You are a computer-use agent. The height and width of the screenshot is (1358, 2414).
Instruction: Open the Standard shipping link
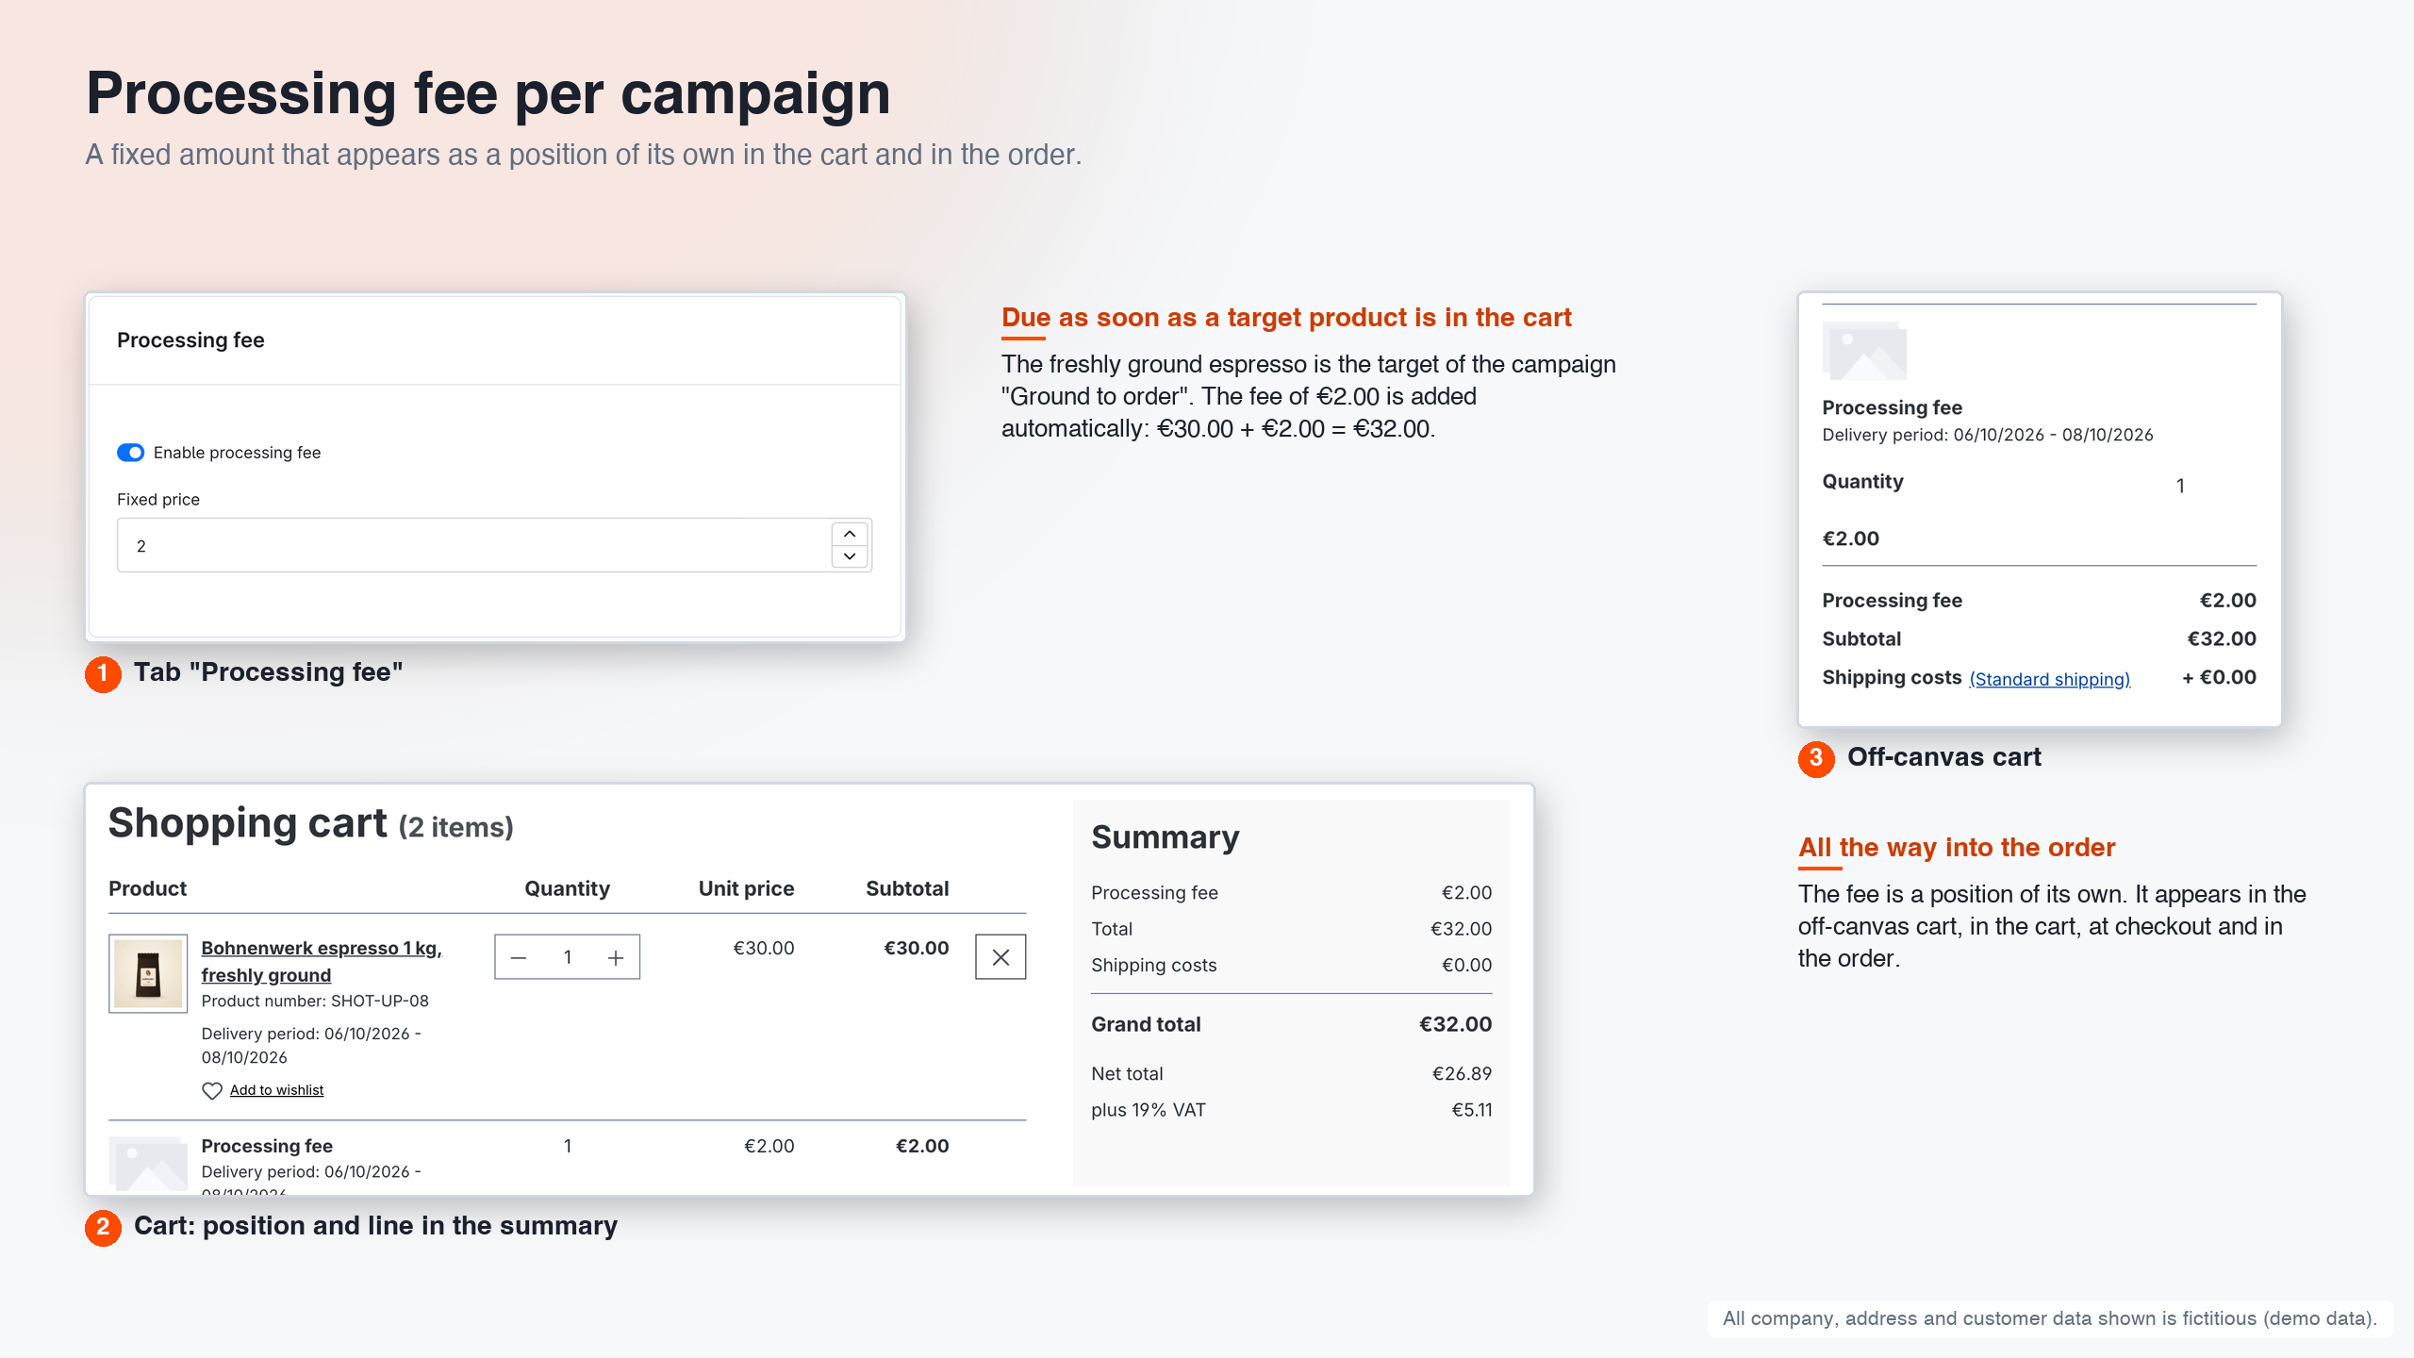pyautogui.click(x=2049, y=679)
